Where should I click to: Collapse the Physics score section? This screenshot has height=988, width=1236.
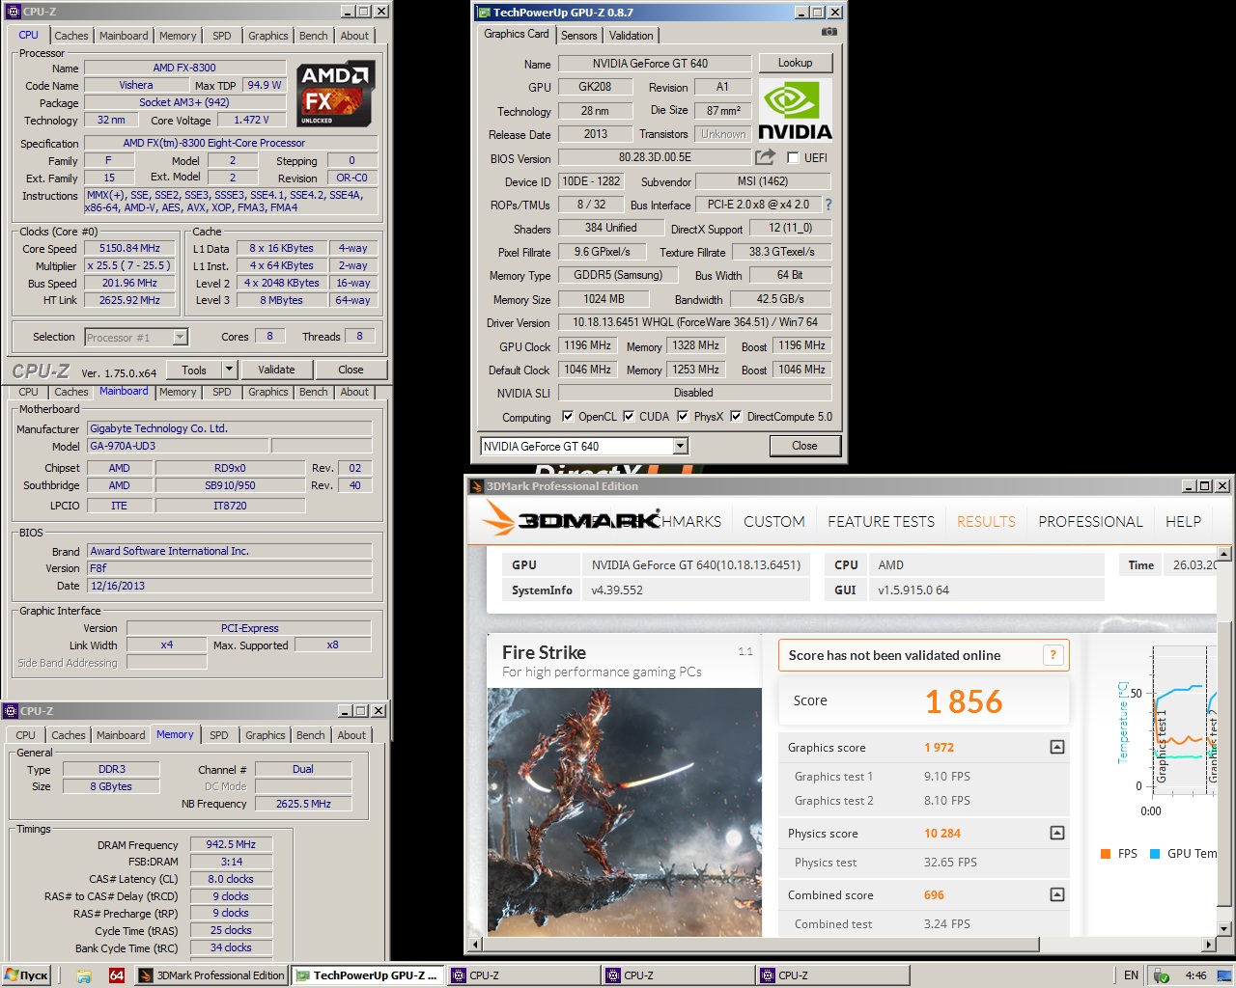click(x=1057, y=833)
